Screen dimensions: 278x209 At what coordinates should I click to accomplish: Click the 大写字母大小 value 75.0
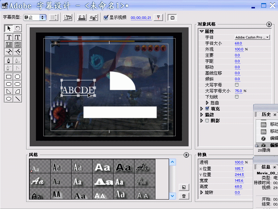[238, 91]
